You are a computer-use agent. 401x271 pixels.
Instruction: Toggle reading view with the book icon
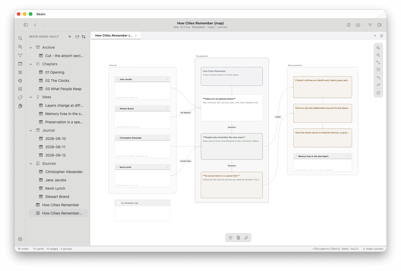[x=358, y=25]
